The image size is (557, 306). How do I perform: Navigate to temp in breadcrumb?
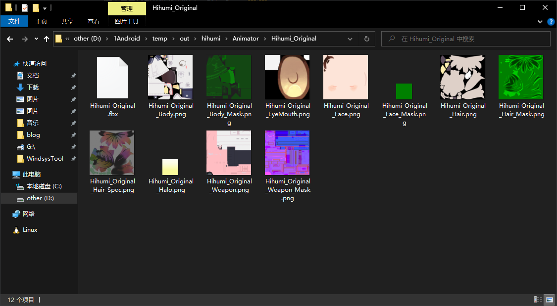[x=160, y=39]
